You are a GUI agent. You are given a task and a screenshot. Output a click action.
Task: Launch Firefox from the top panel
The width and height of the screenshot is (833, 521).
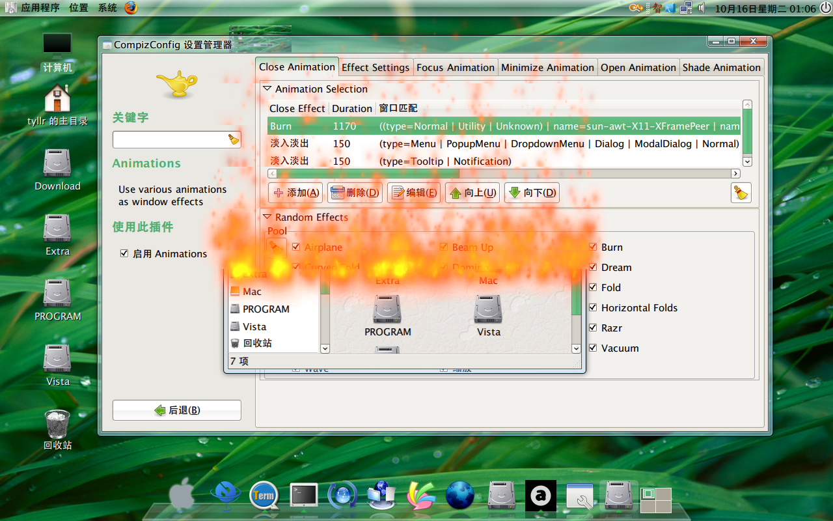pos(131,8)
